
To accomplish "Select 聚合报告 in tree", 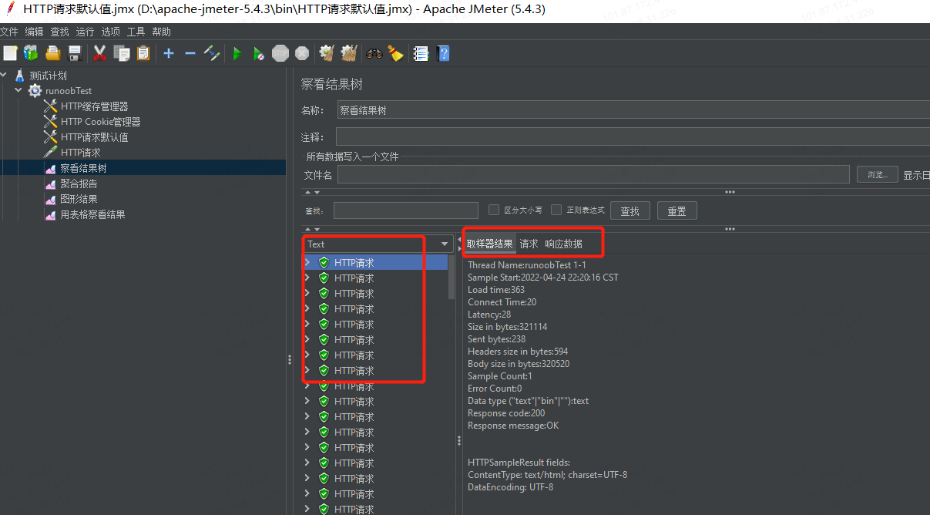I will click(x=79, y=183).
